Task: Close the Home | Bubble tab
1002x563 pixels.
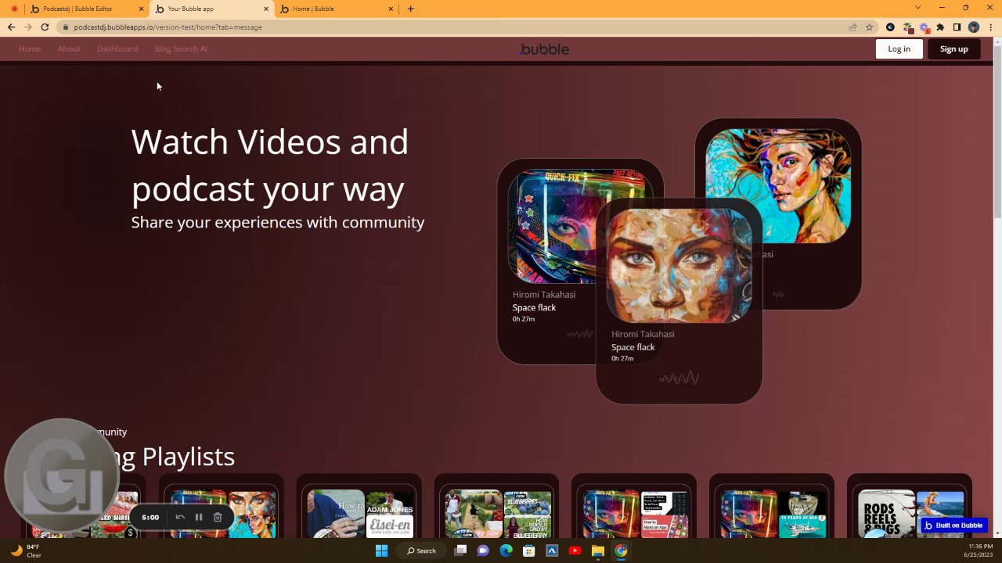Action: 391,9
